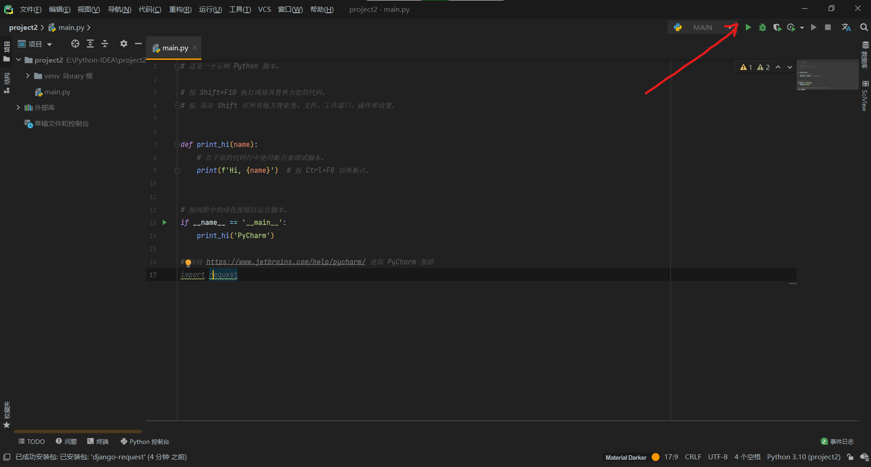Stop the running process square button
The width and height of the screenshot is (871, 467).
(x=828, y=28)
